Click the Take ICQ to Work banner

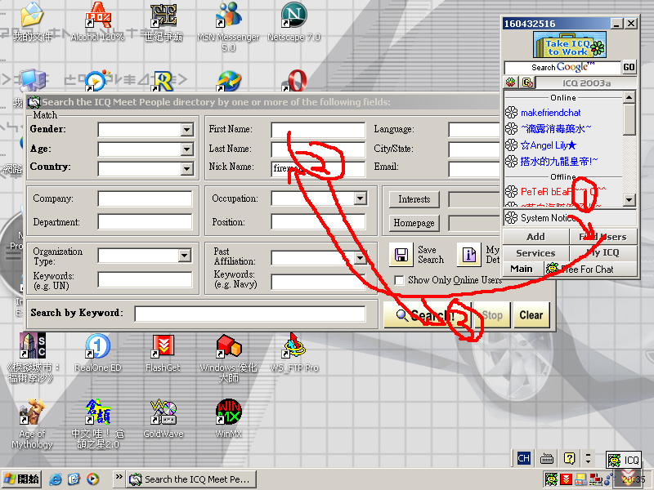coord(569,45)
